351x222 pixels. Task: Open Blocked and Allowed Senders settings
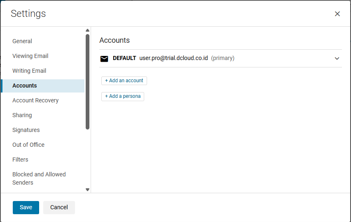pos(39,178)
